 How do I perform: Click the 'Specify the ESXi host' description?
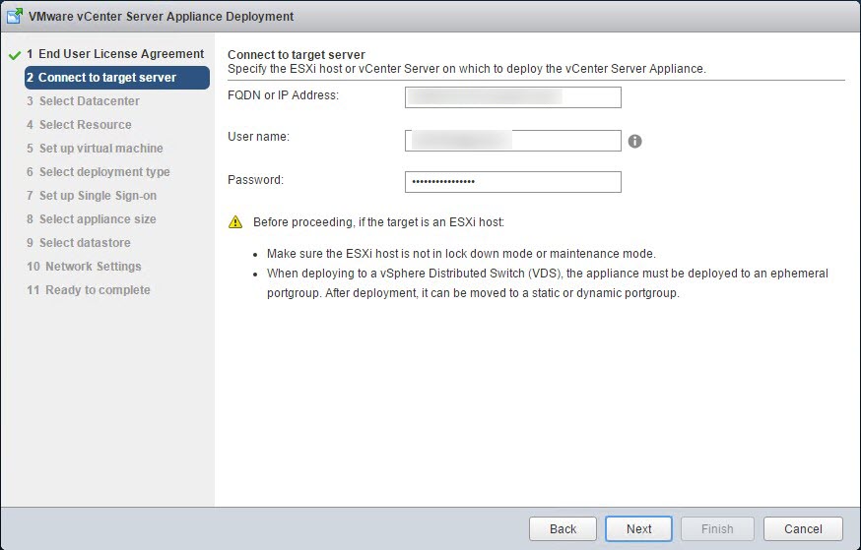467,69
